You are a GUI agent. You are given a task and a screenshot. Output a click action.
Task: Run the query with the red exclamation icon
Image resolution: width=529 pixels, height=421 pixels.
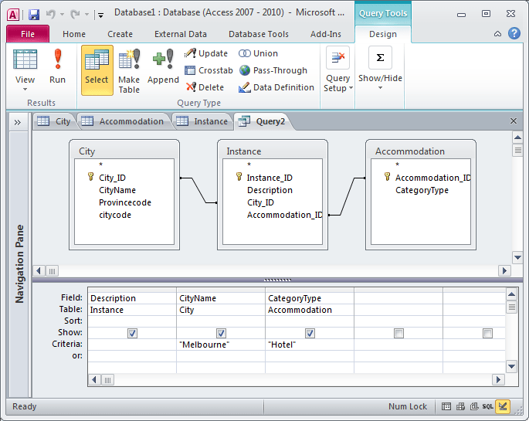point(57,66)
